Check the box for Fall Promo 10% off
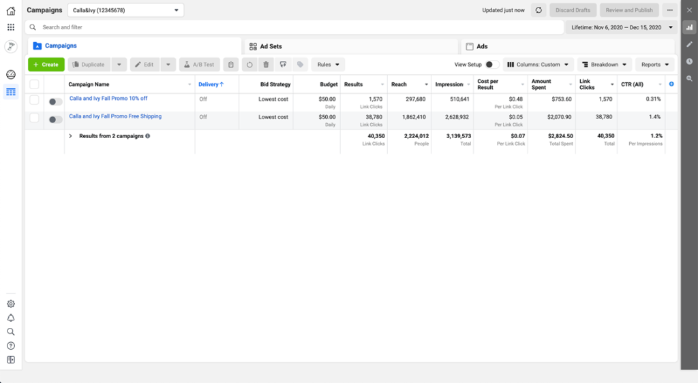Screen dimensions: 698x383 click(34, 100)
